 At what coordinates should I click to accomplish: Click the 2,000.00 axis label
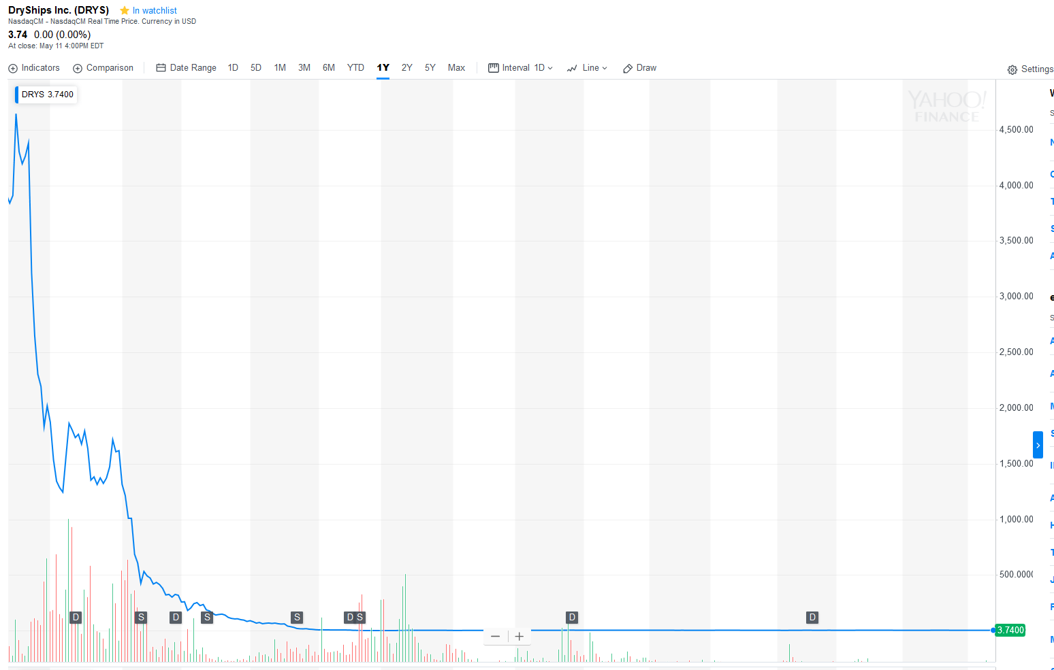click(x=1016, y=408)
